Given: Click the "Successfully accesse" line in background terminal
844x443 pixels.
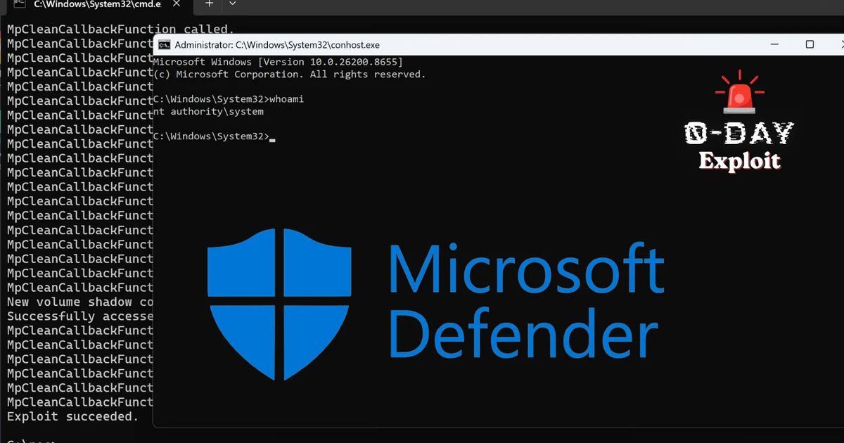Looking at the screenshot, I should pyautogui.click(x=79, y=316).
